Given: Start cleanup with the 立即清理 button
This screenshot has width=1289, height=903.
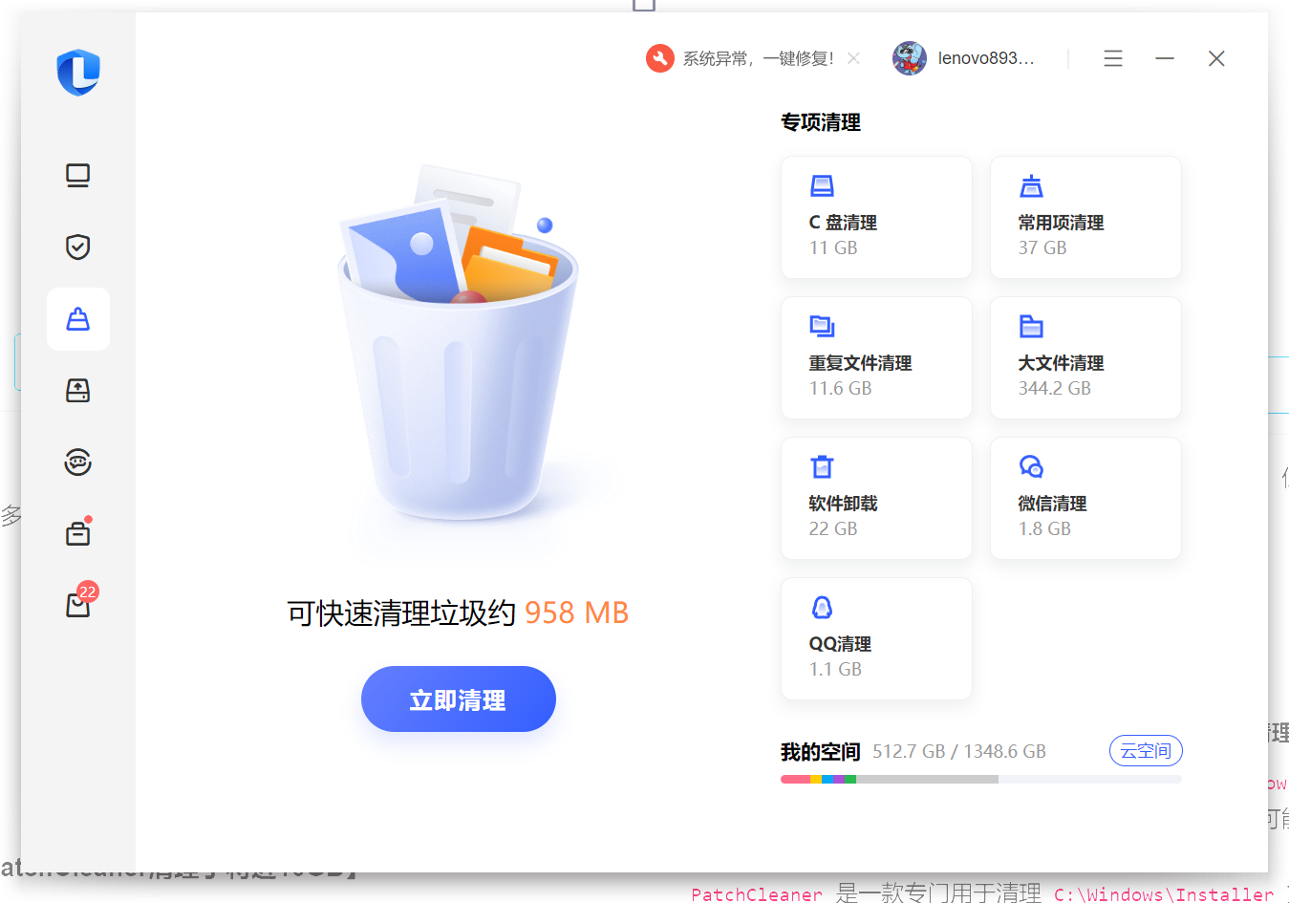Looking at the screenshot, I should coord(458,699).
